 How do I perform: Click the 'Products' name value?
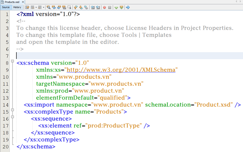[x=109, y=112]
